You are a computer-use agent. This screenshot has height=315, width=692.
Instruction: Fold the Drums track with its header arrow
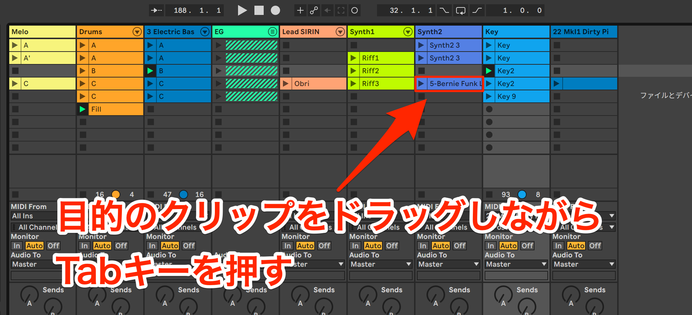137,32
